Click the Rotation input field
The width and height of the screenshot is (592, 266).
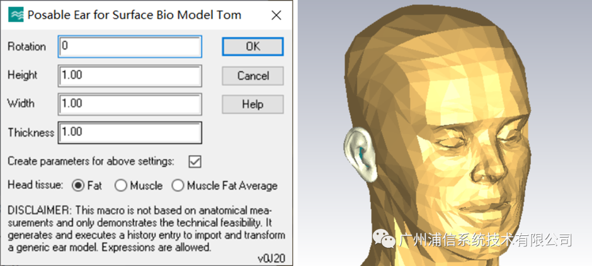point(130,47)
